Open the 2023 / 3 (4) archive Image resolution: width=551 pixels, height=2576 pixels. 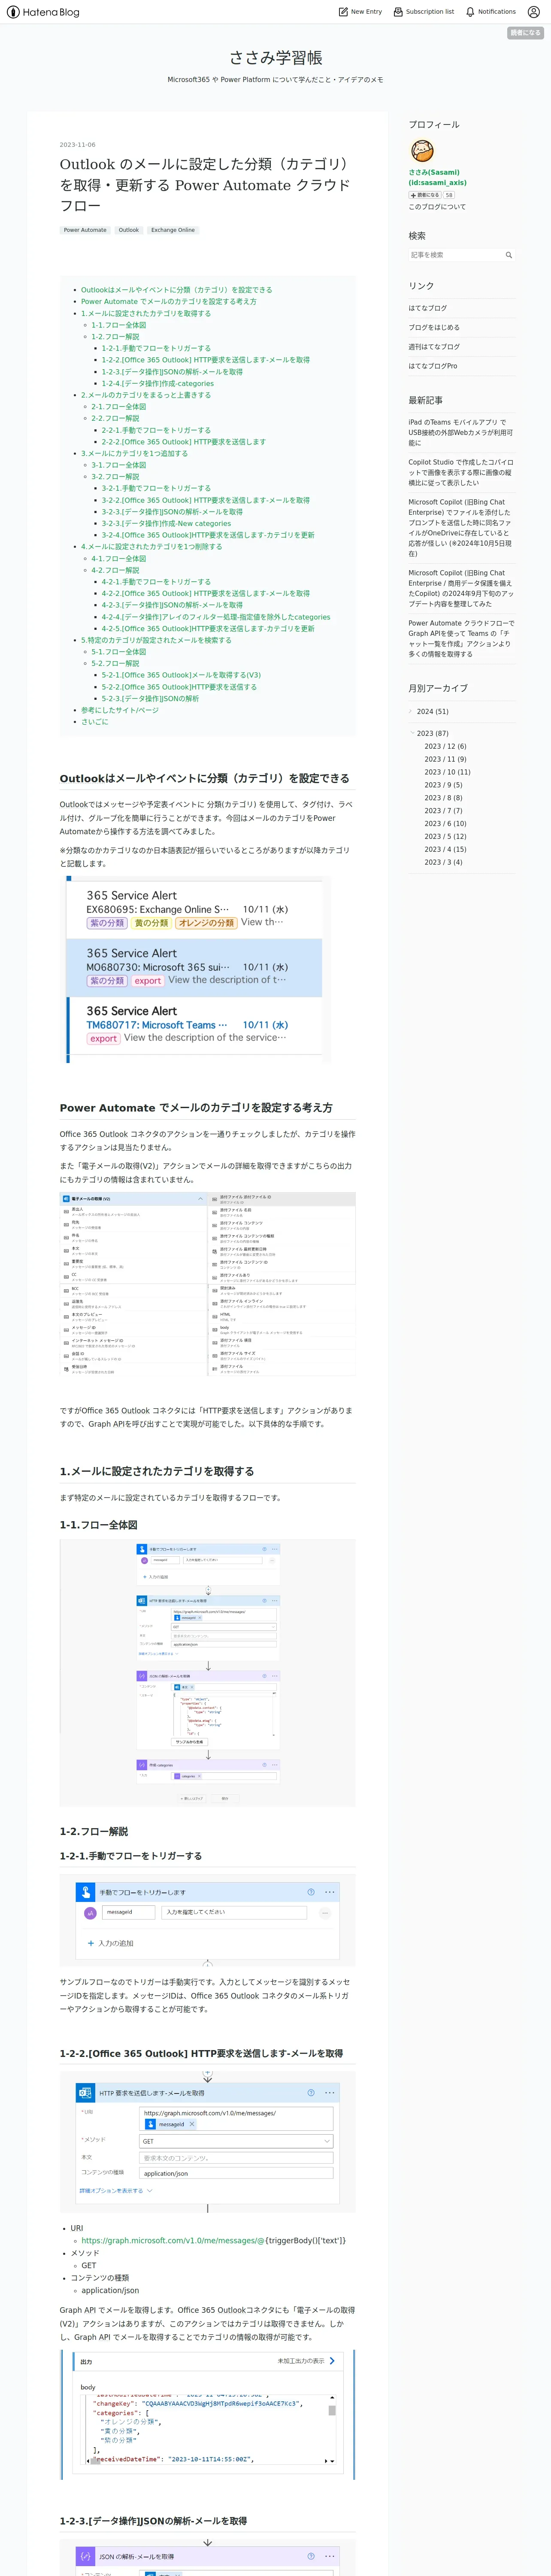443,862
